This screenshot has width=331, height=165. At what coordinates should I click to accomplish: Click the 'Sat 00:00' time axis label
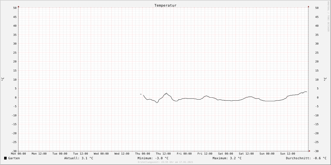(x=226, y=154)
